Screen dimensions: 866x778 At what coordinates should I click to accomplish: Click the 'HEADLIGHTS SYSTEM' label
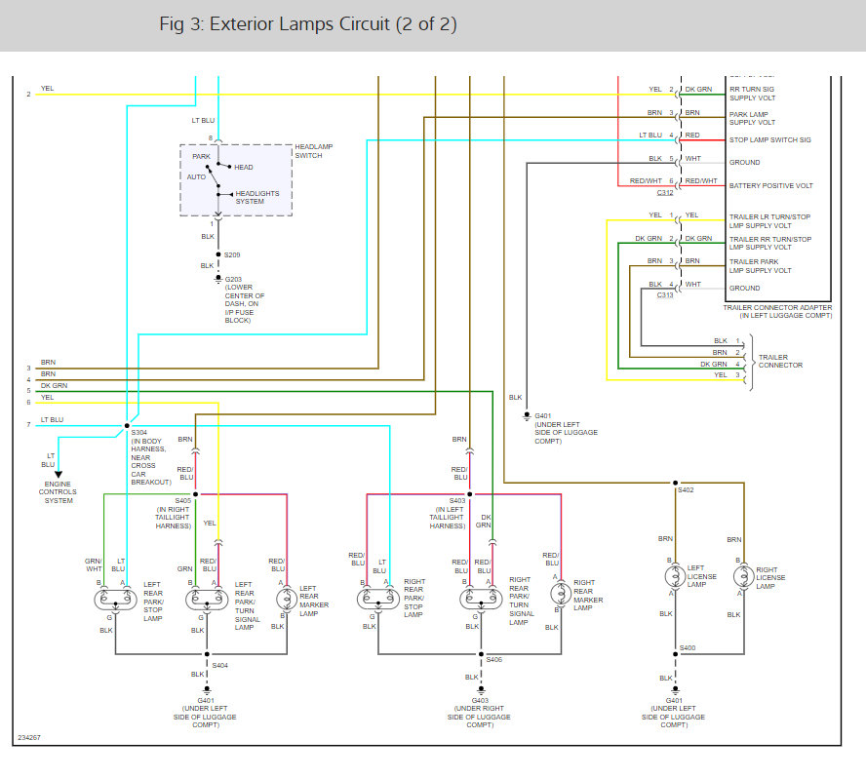(257, 198)
